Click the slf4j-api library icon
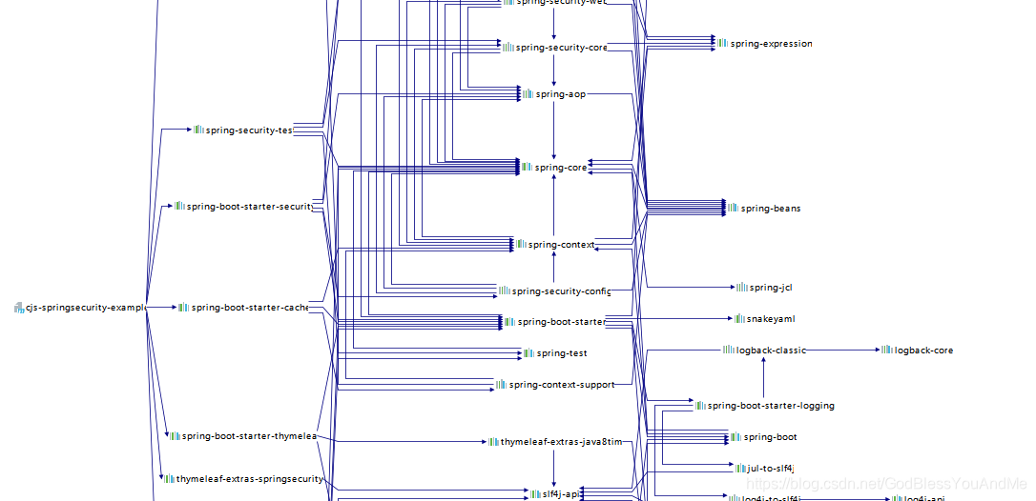The height and width of the screenshot is (501, 1036). tap(535, 493)
